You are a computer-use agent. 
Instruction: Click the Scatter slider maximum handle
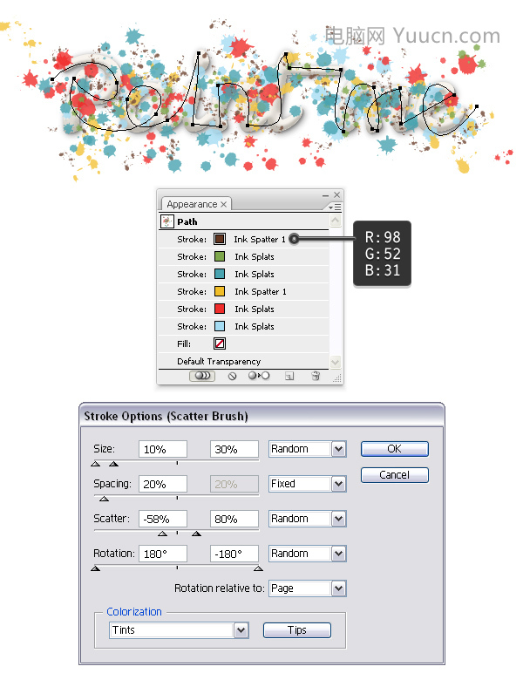tap(196, 534)
